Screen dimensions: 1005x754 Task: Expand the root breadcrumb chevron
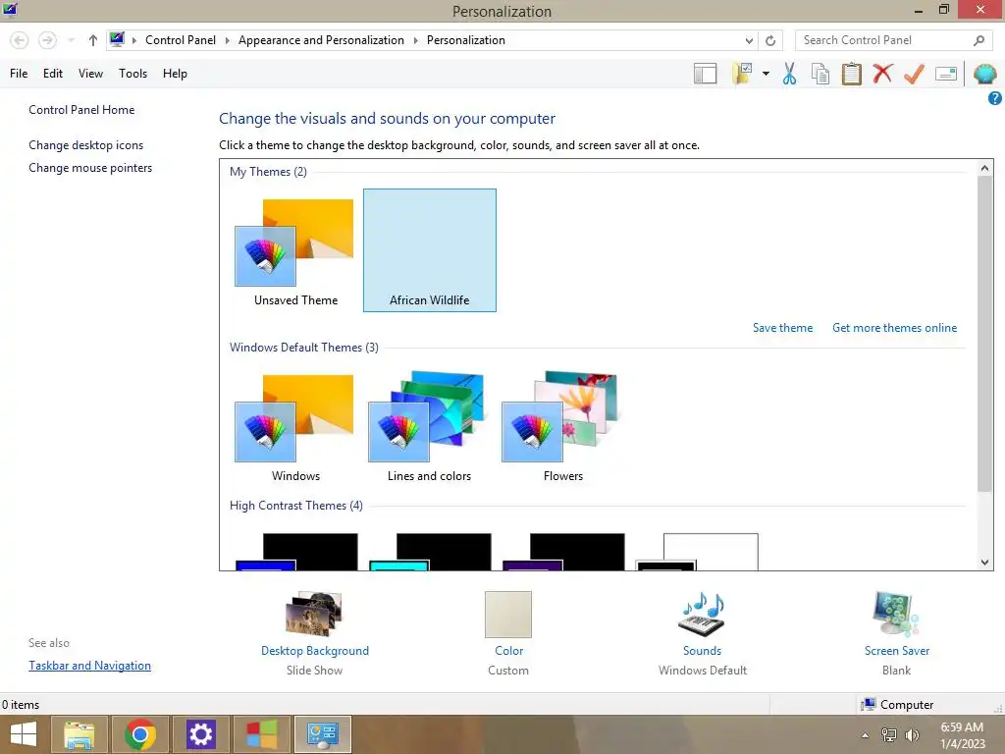pos(133,40)
